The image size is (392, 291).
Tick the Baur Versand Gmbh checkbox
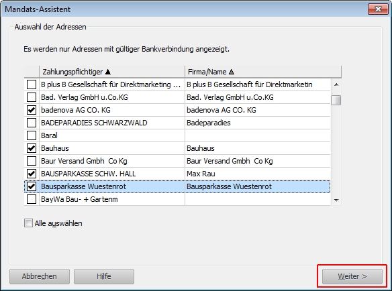[32, 161]
